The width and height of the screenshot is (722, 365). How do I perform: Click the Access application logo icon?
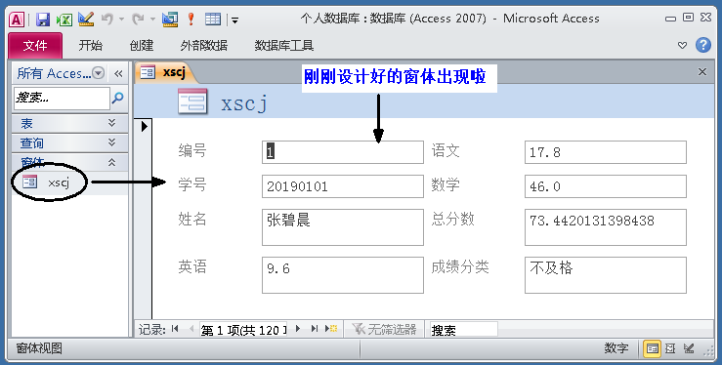[17, 20]
